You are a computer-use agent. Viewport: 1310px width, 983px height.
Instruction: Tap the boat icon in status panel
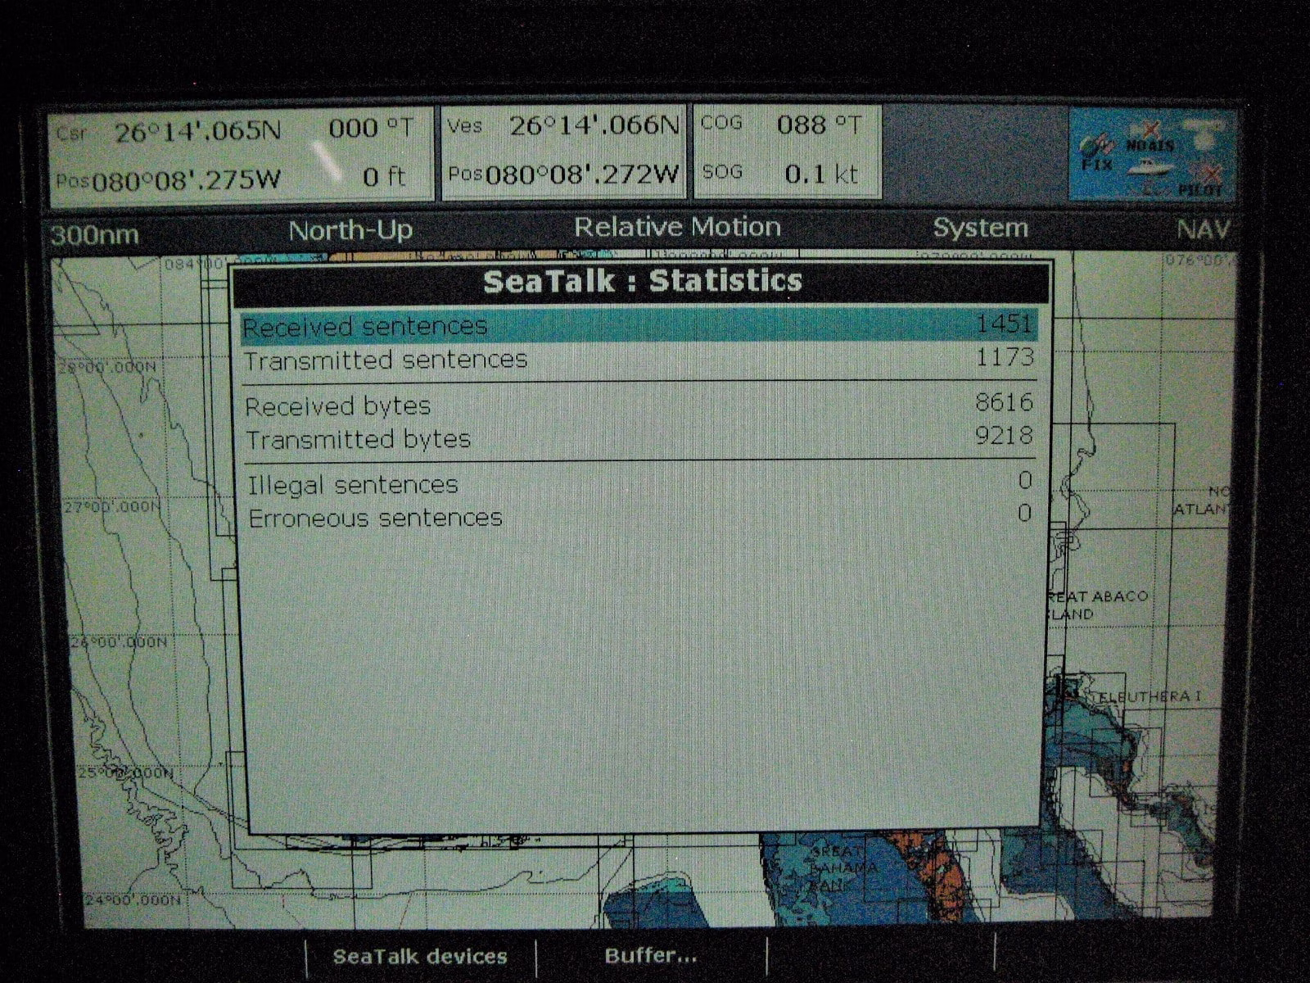click(x=1150, y=168)
